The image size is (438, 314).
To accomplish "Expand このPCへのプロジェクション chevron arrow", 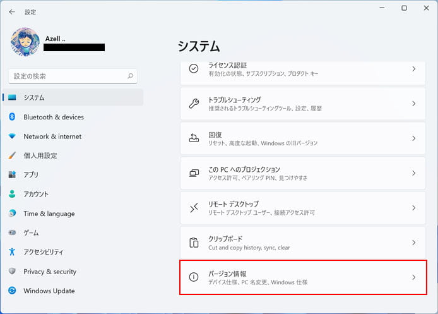I will 413,173.
